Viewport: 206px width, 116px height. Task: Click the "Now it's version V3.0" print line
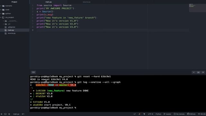tap(57, 27)
